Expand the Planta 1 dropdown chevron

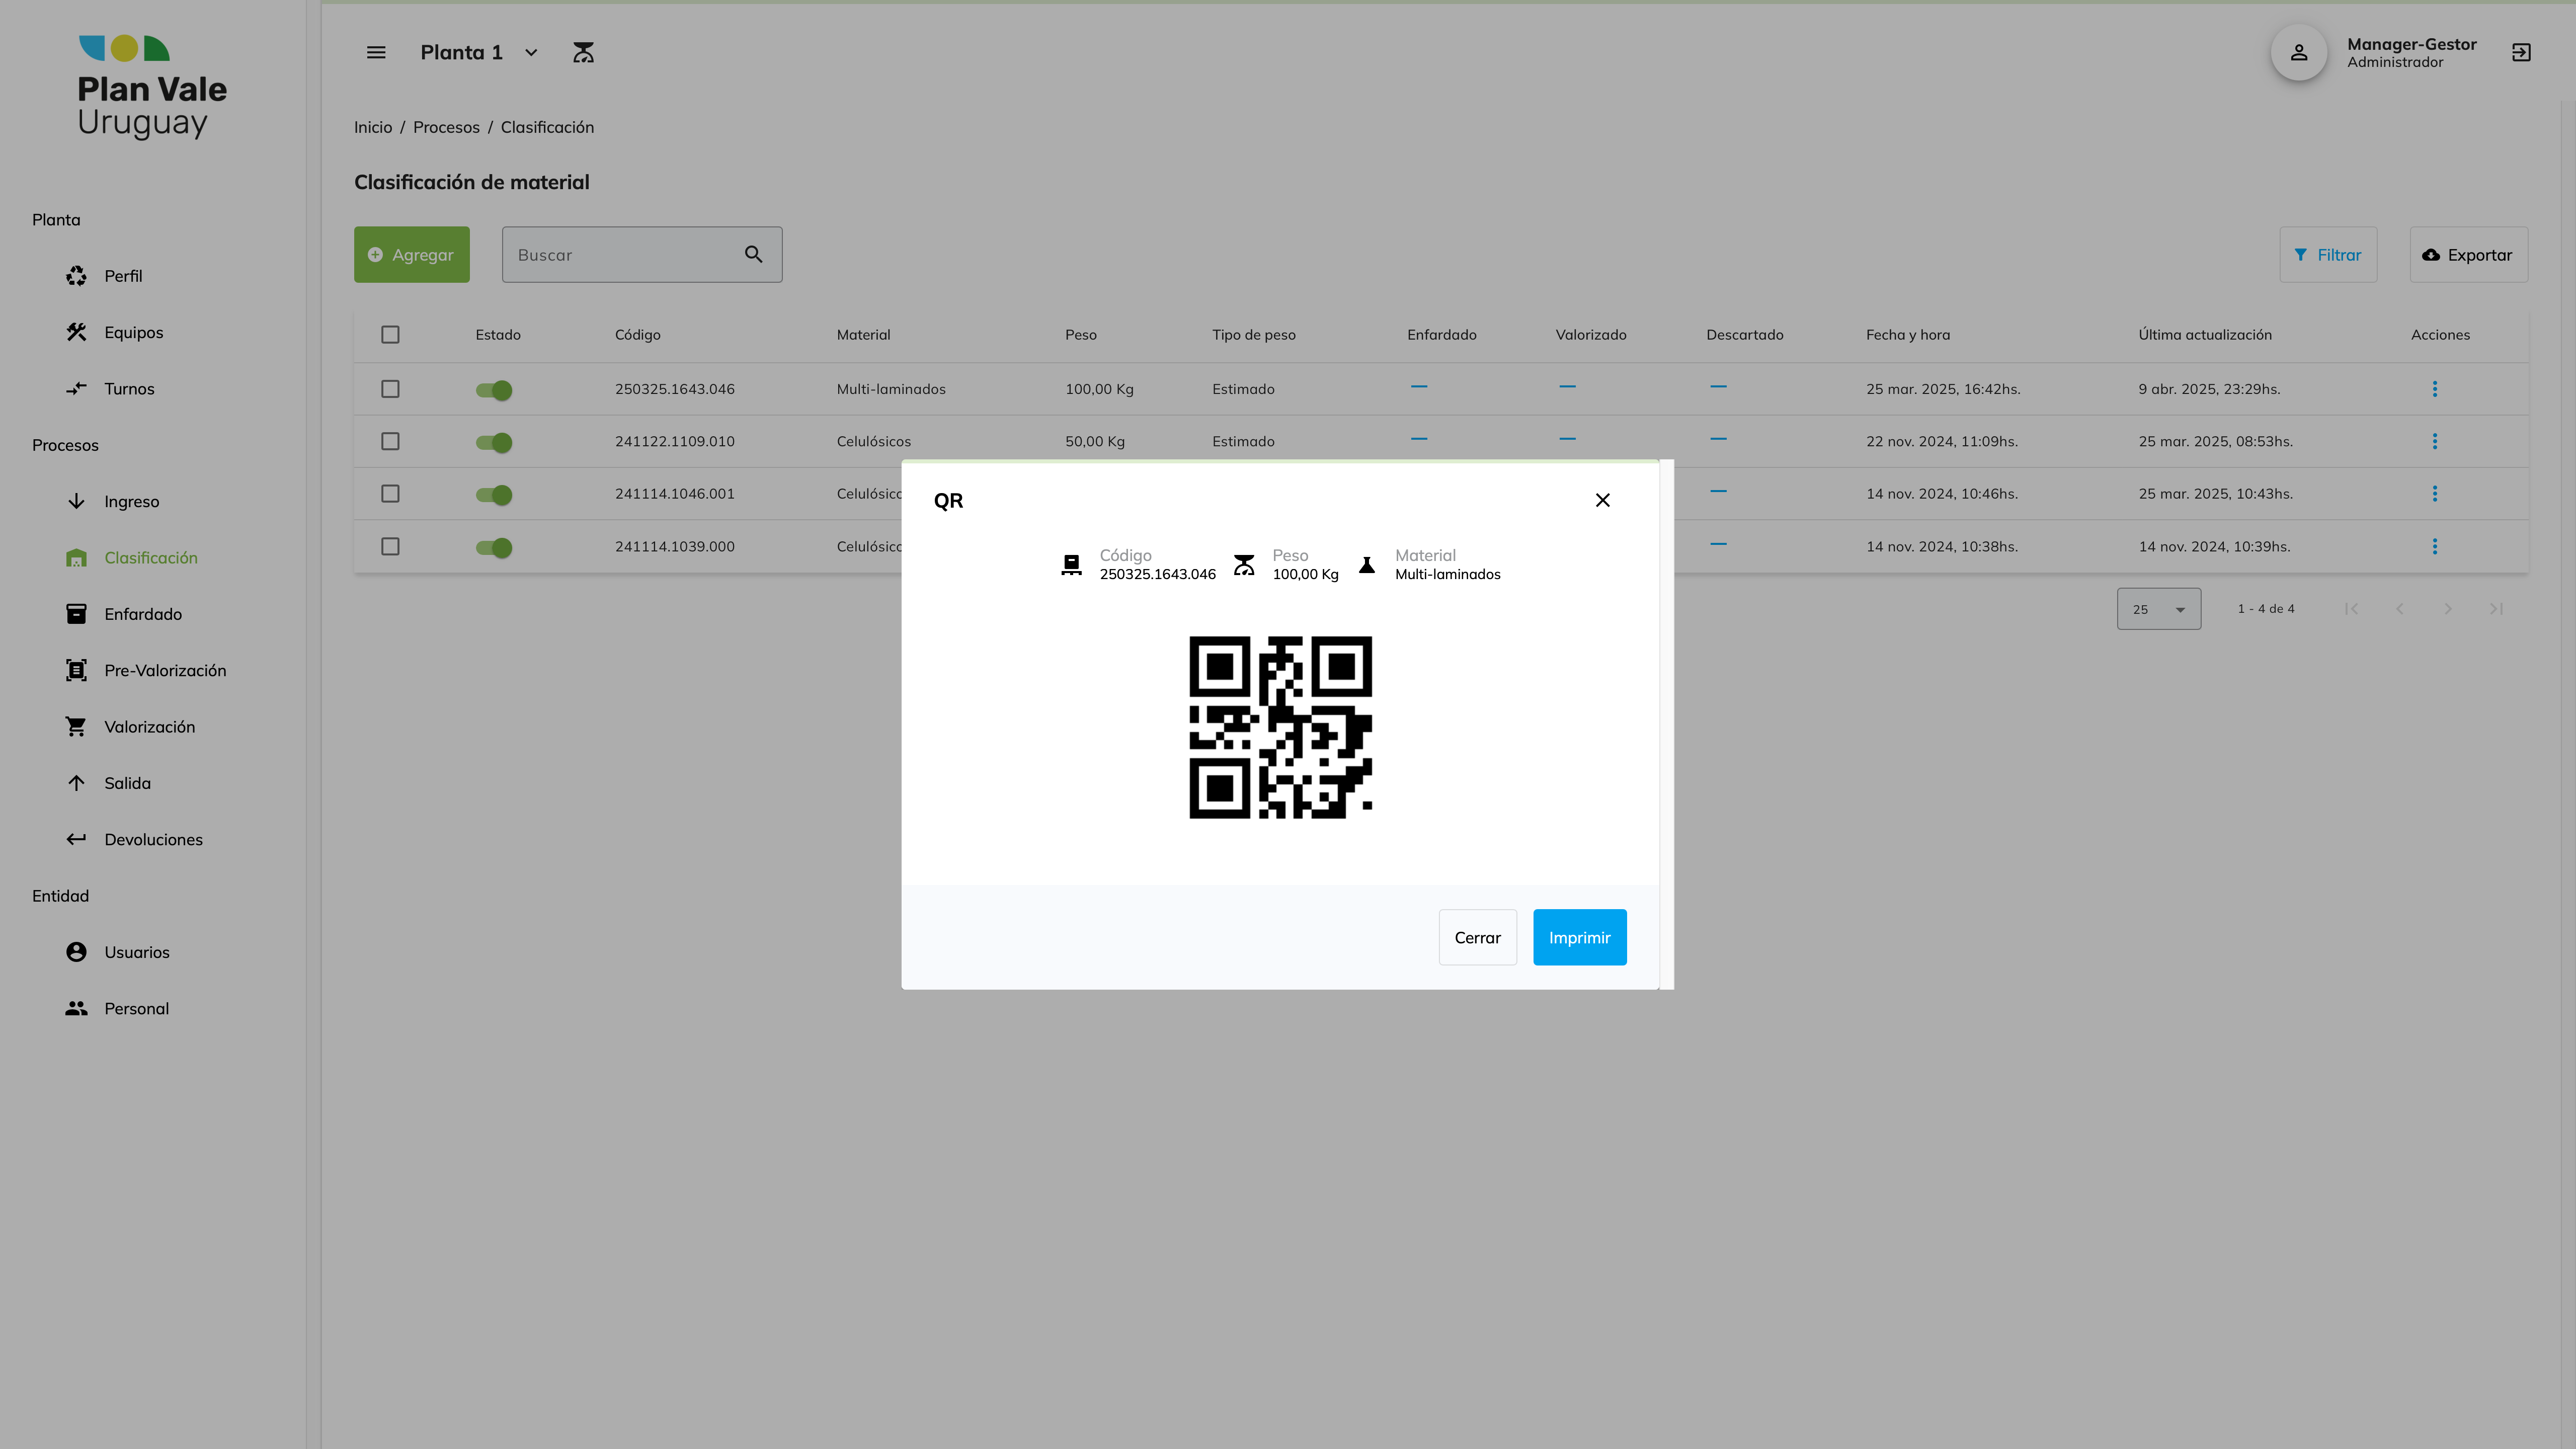(531, 53)
